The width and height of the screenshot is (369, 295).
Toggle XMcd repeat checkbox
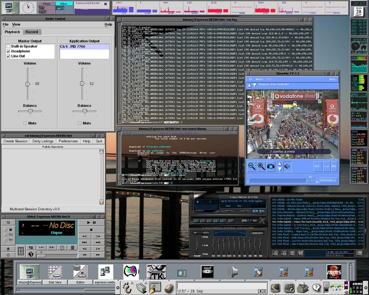coord(6,235)
